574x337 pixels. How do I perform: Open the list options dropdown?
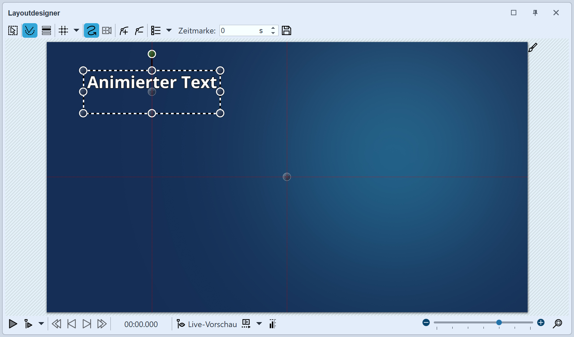169,30
